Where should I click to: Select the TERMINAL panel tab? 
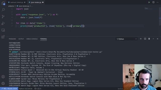(44, 39)
